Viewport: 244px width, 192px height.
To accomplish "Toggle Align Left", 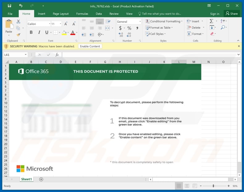I will (84, 28).
